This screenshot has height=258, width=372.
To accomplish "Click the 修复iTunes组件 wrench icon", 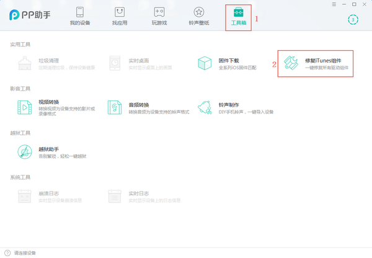I will [293, 63].
